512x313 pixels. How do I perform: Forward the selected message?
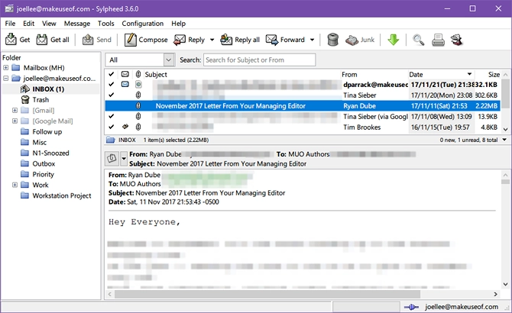point(285,40)
